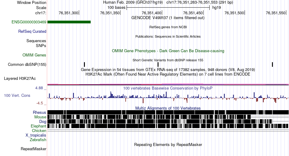The image size is (289, 156).
Task: Click the Elephant alignment row label
Action: [38, 126]
